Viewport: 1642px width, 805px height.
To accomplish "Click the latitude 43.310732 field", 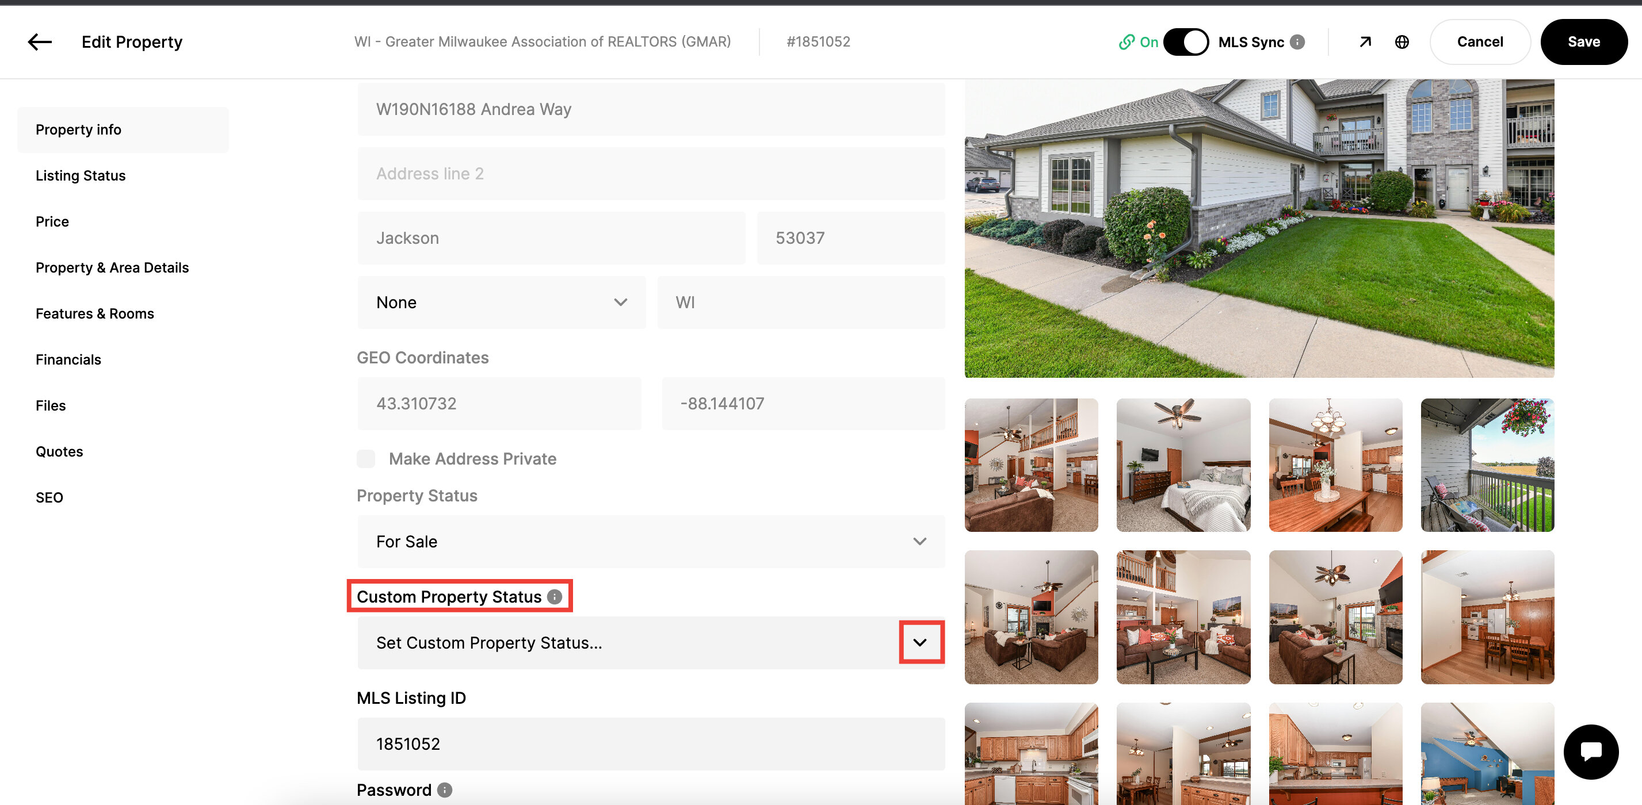I will pyautogui.click(x=499, y=404).
